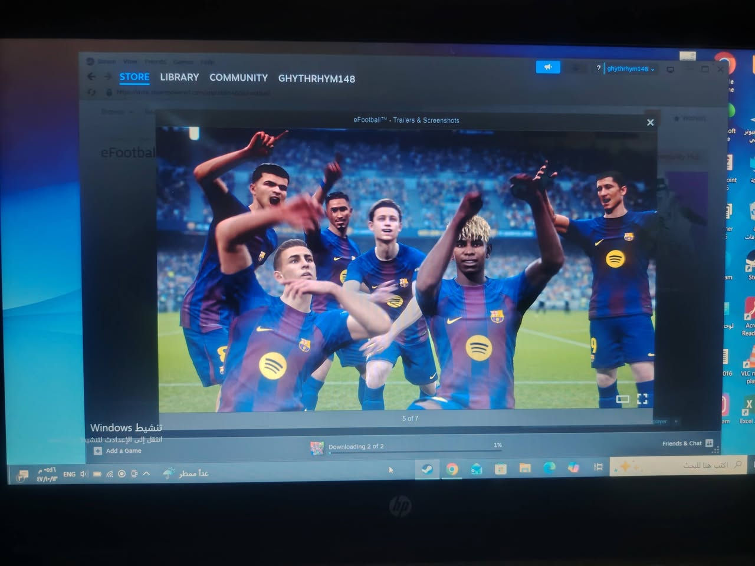Reload the Steam store page
755x566 pixels.
pos(91,92)
